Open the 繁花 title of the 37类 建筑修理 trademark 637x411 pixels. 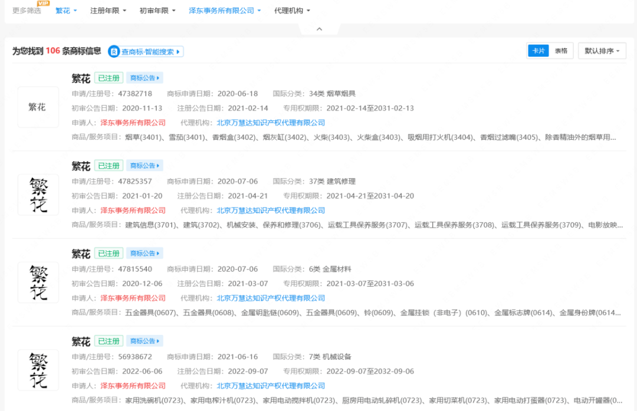click(81, 166)
